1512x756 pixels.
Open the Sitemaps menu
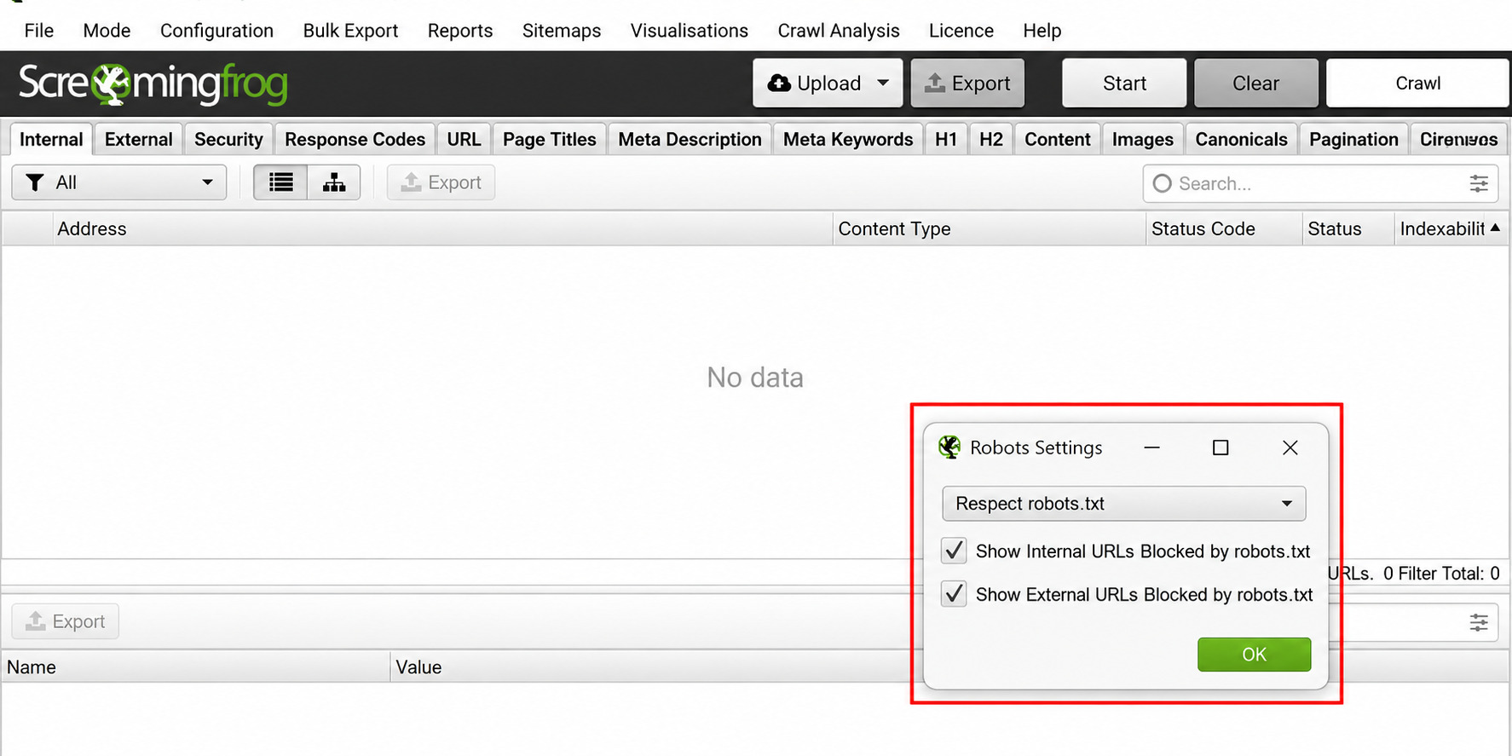point(562,31)
